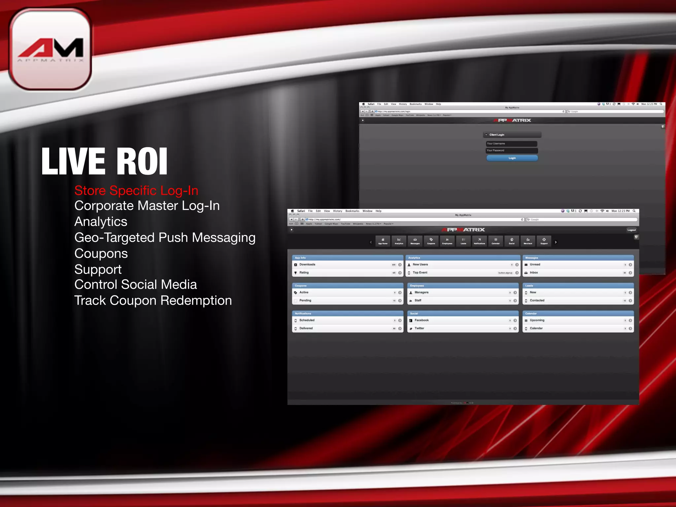
Task: Open History menu in dashboard window
Action: pyautogui.click(x=337, y=211)
